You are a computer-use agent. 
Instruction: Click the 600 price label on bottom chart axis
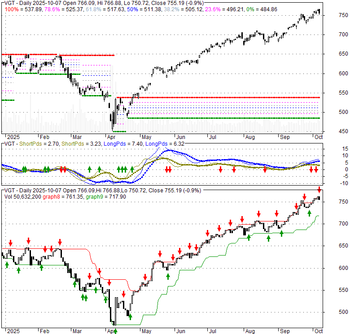[x=343, y=268]
